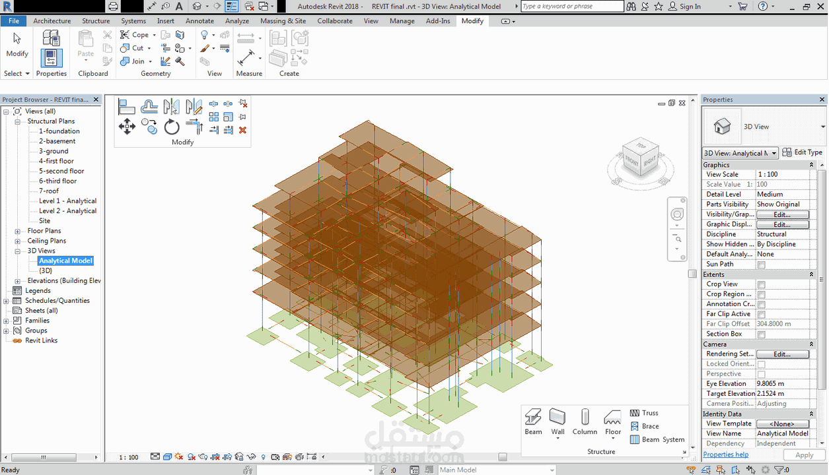Expand the Families tree node
The height and width of the screenshot is (475, 829).
click(7, 321)
